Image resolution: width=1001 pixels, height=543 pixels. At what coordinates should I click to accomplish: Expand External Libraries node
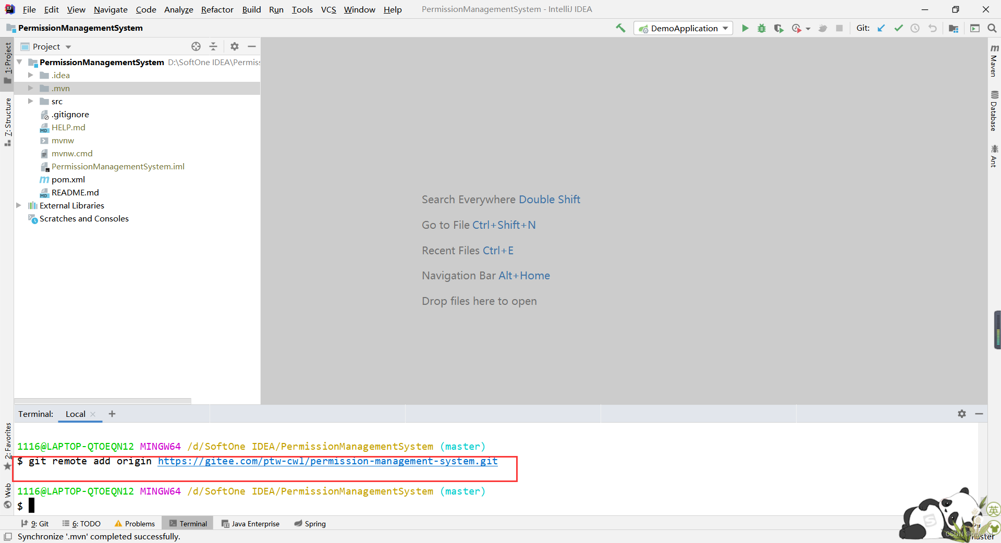coord(19,205)
